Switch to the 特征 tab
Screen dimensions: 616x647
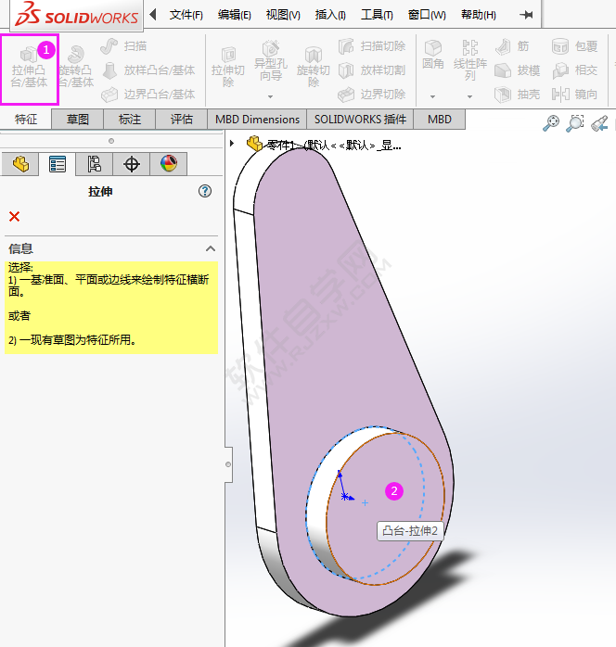(26, 120)
